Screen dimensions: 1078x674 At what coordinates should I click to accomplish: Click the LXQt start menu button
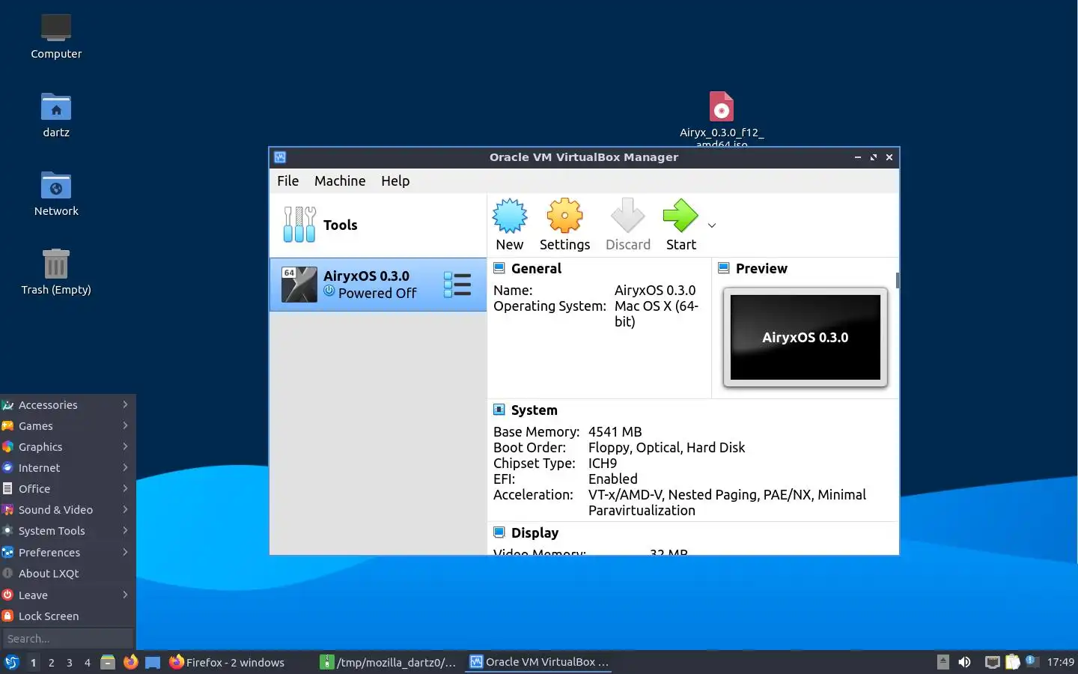11,662
